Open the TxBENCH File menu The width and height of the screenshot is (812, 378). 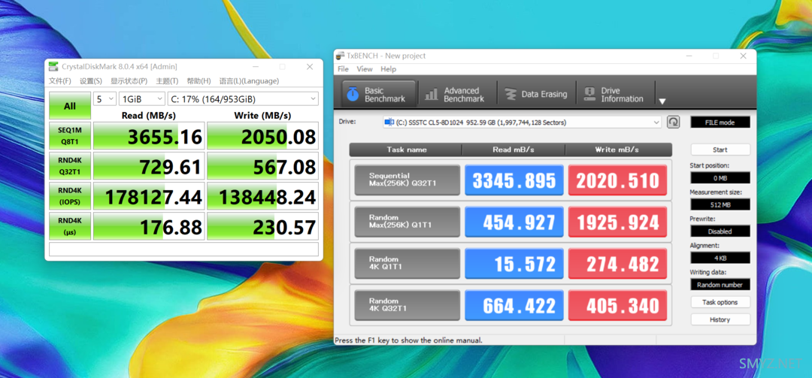point(343,69)
